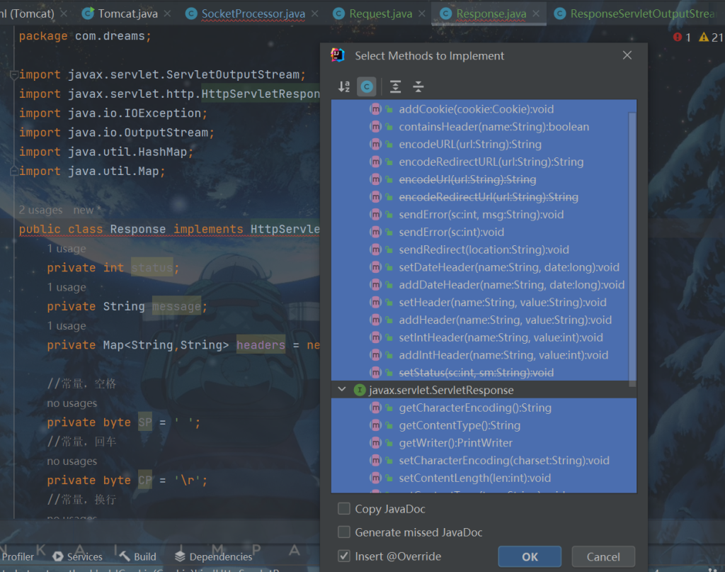Click the sort alphabetically icon
This screenshot has width=725, height=572.
(x=344, y=86)
